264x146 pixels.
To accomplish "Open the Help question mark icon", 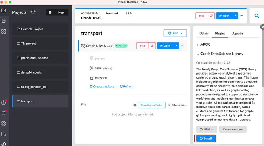I will coord(4,102).
